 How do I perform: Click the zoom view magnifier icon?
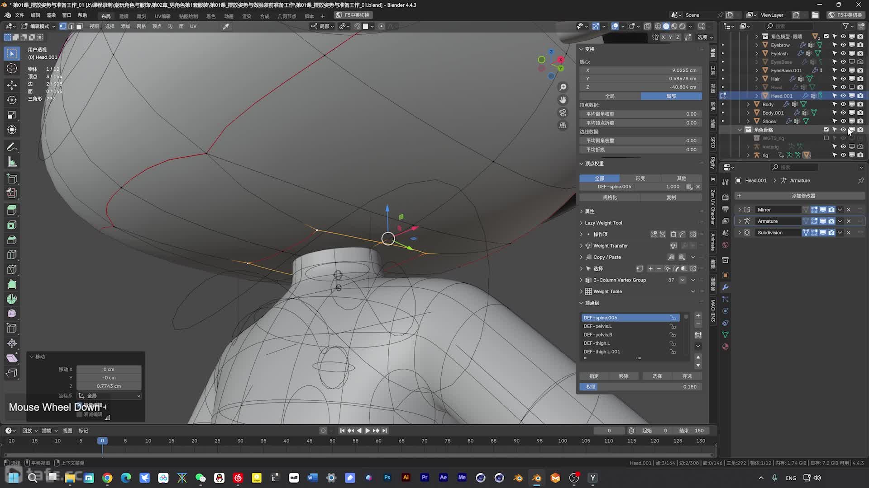(563, 87)
